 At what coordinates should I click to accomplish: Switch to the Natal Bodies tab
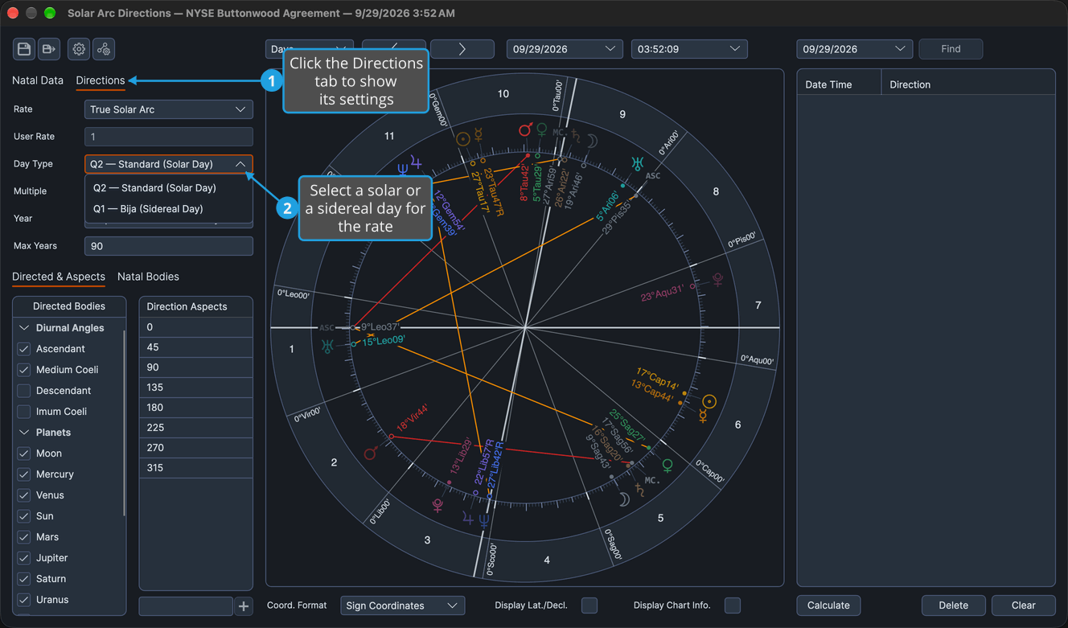pos(148,277)
